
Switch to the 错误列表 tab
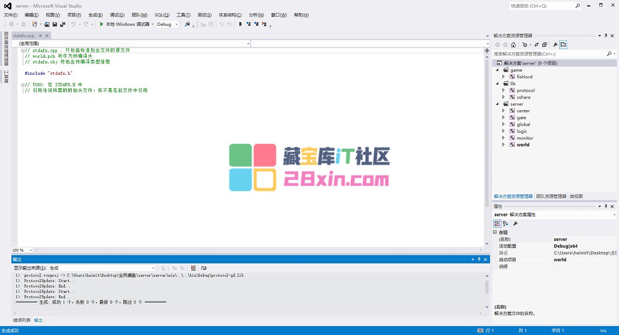tap(22, 320)
